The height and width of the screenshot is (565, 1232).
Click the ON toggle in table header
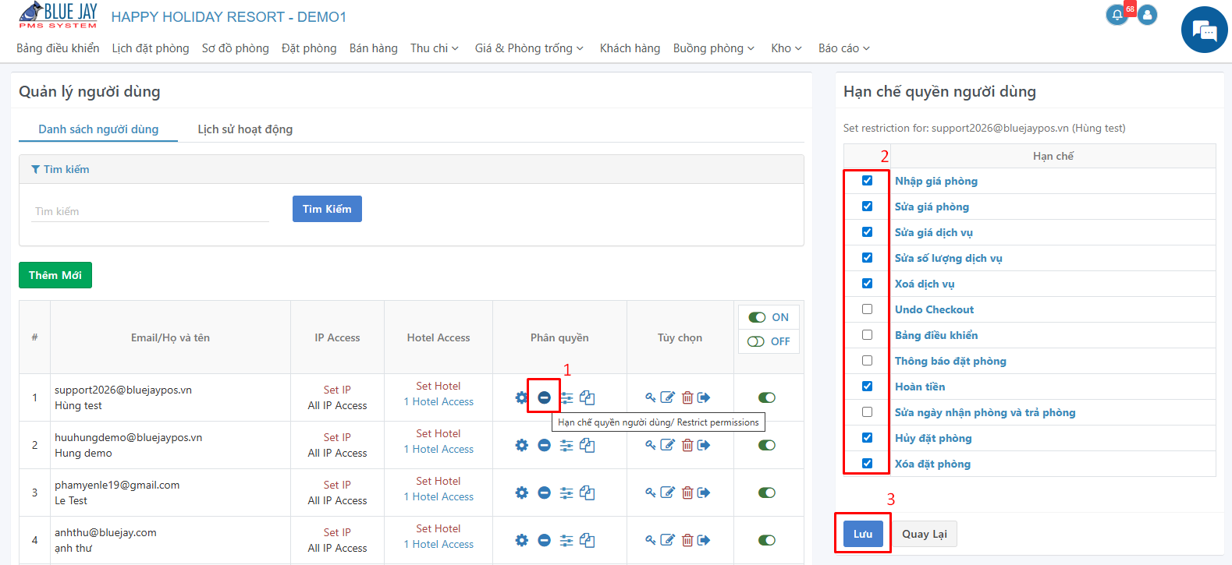coord(769,317)
